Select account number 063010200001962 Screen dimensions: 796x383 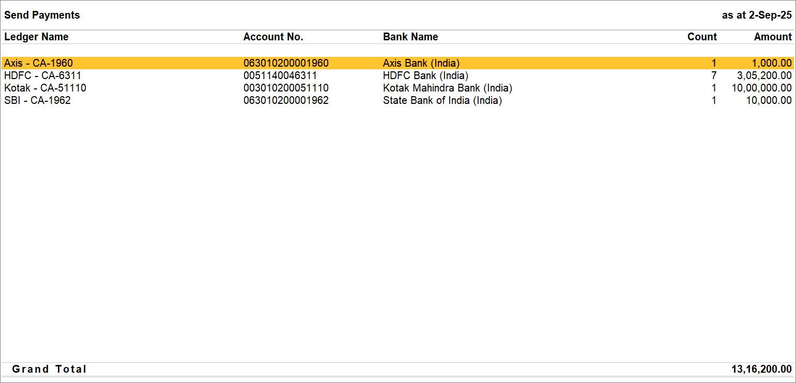pos(286,100)
